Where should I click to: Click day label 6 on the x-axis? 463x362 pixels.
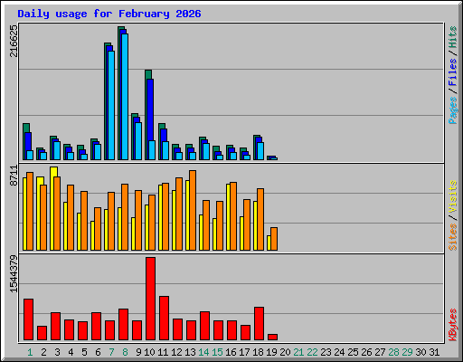(98, 352)
